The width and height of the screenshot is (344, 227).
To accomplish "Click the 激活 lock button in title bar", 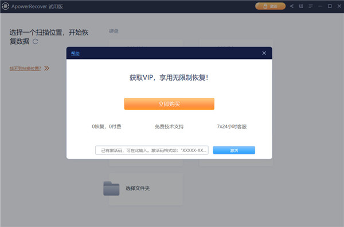I will tap(270, 6).
